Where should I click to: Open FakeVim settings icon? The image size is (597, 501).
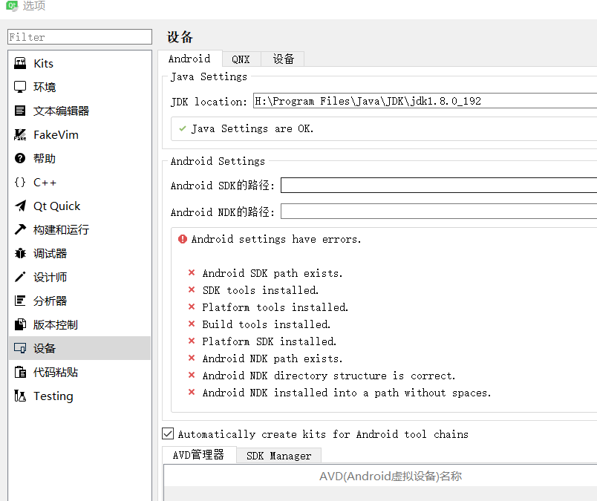pos(20,134)
